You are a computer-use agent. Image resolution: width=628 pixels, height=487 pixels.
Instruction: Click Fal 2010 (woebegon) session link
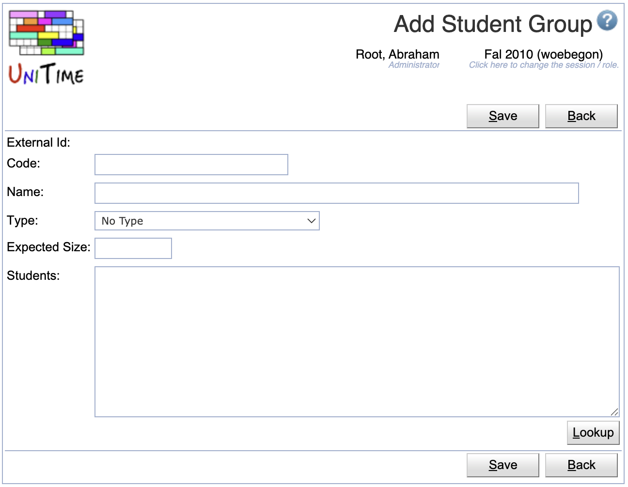click(x=543, y=54)
